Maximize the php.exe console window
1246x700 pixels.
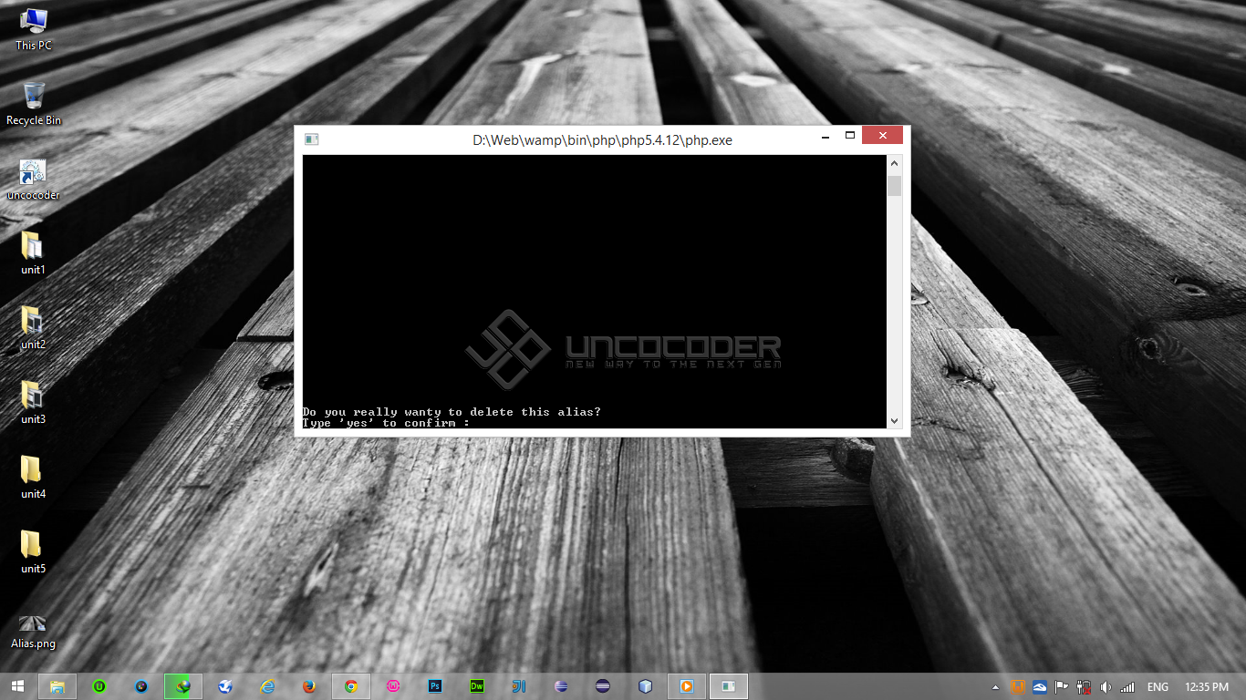point(849,136)
